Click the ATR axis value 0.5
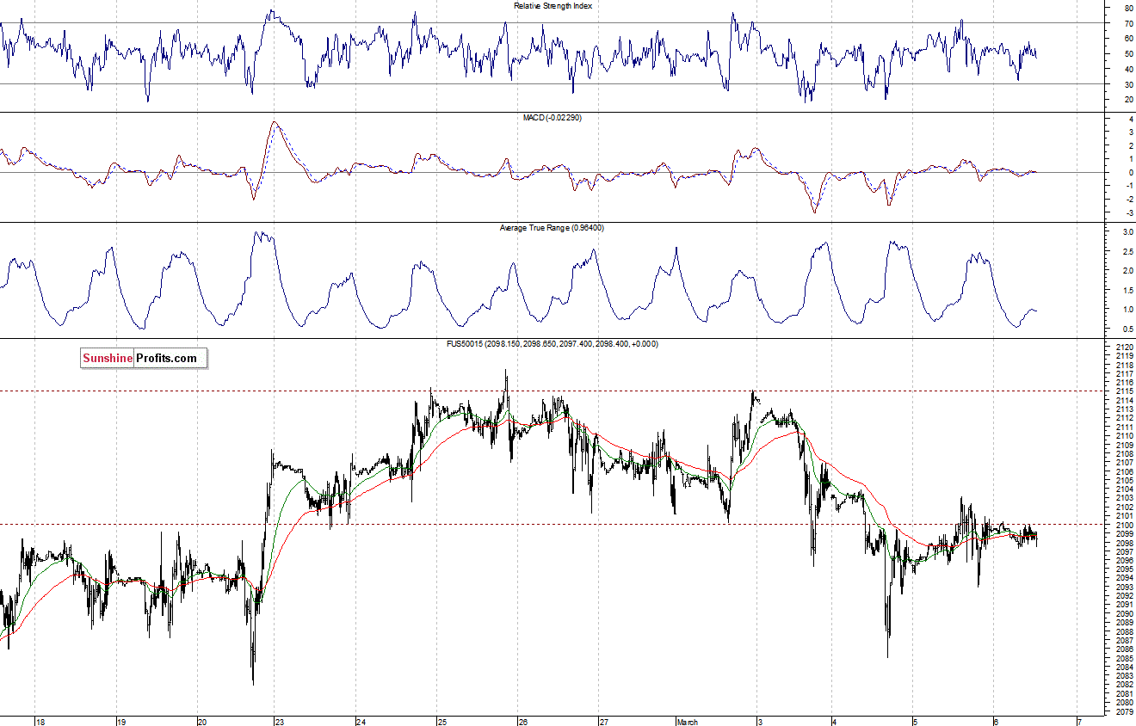Image resolution: width=1136 pixels, height=726 pixels. 1127,329
